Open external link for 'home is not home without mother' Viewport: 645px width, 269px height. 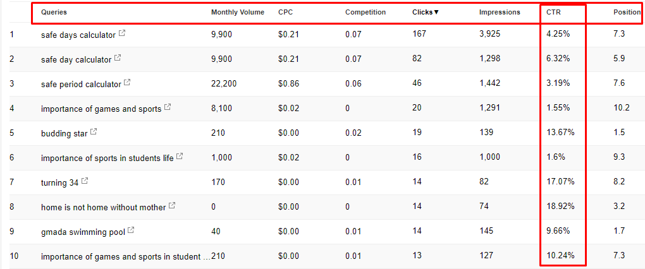click(x=172, y=206)
